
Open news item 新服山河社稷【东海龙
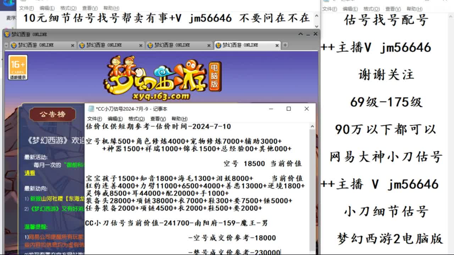[x=57, y=199]
